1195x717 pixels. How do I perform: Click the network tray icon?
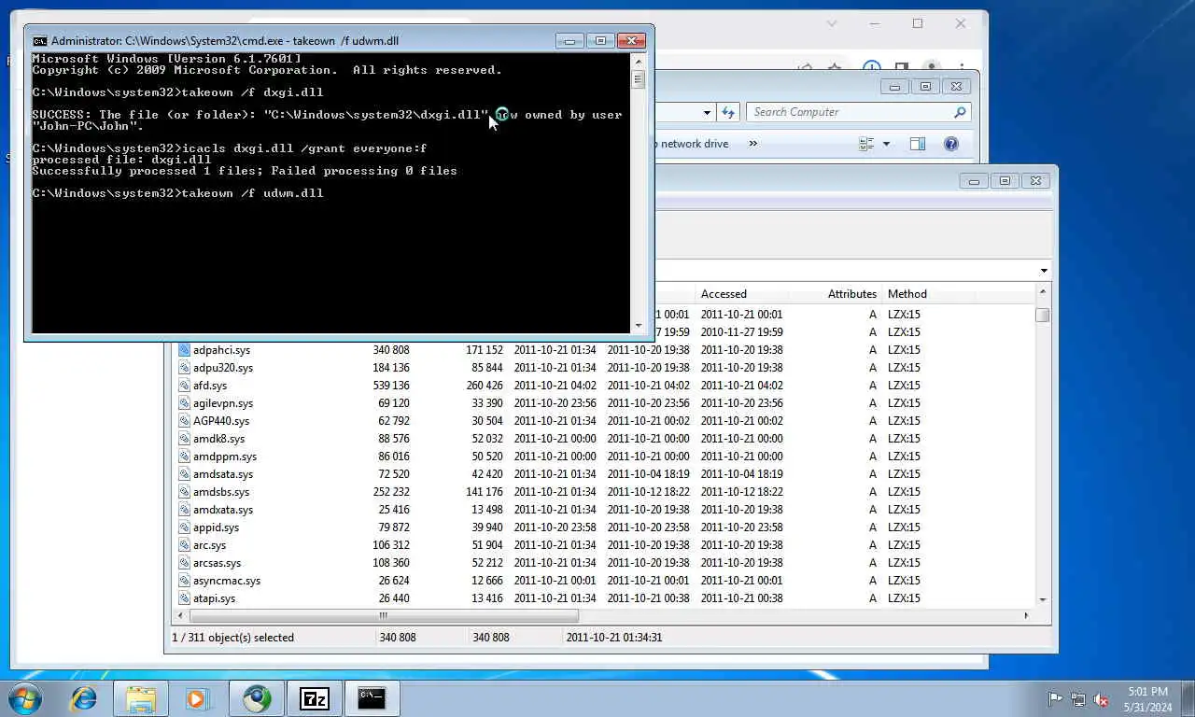pyautogui.click(x=1078, y=698)
